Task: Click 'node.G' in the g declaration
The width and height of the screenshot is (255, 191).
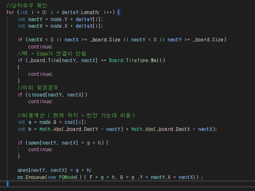Action: (x=48, y=122)
